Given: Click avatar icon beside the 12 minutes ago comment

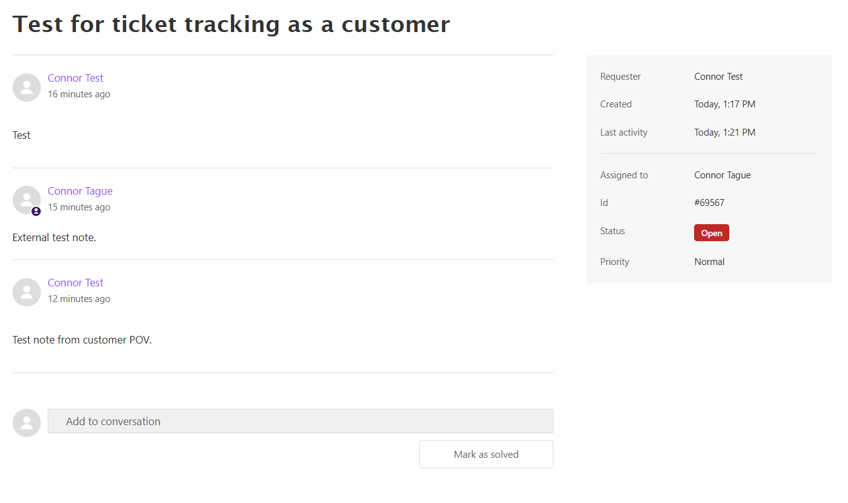Looking at the screenshot, I should (x=26, y=292).
